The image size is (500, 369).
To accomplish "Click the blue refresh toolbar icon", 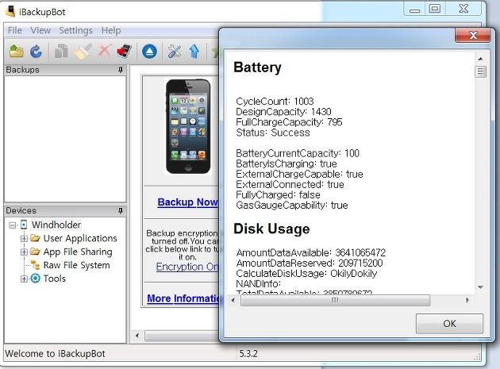I will click(x=36, y=51).
